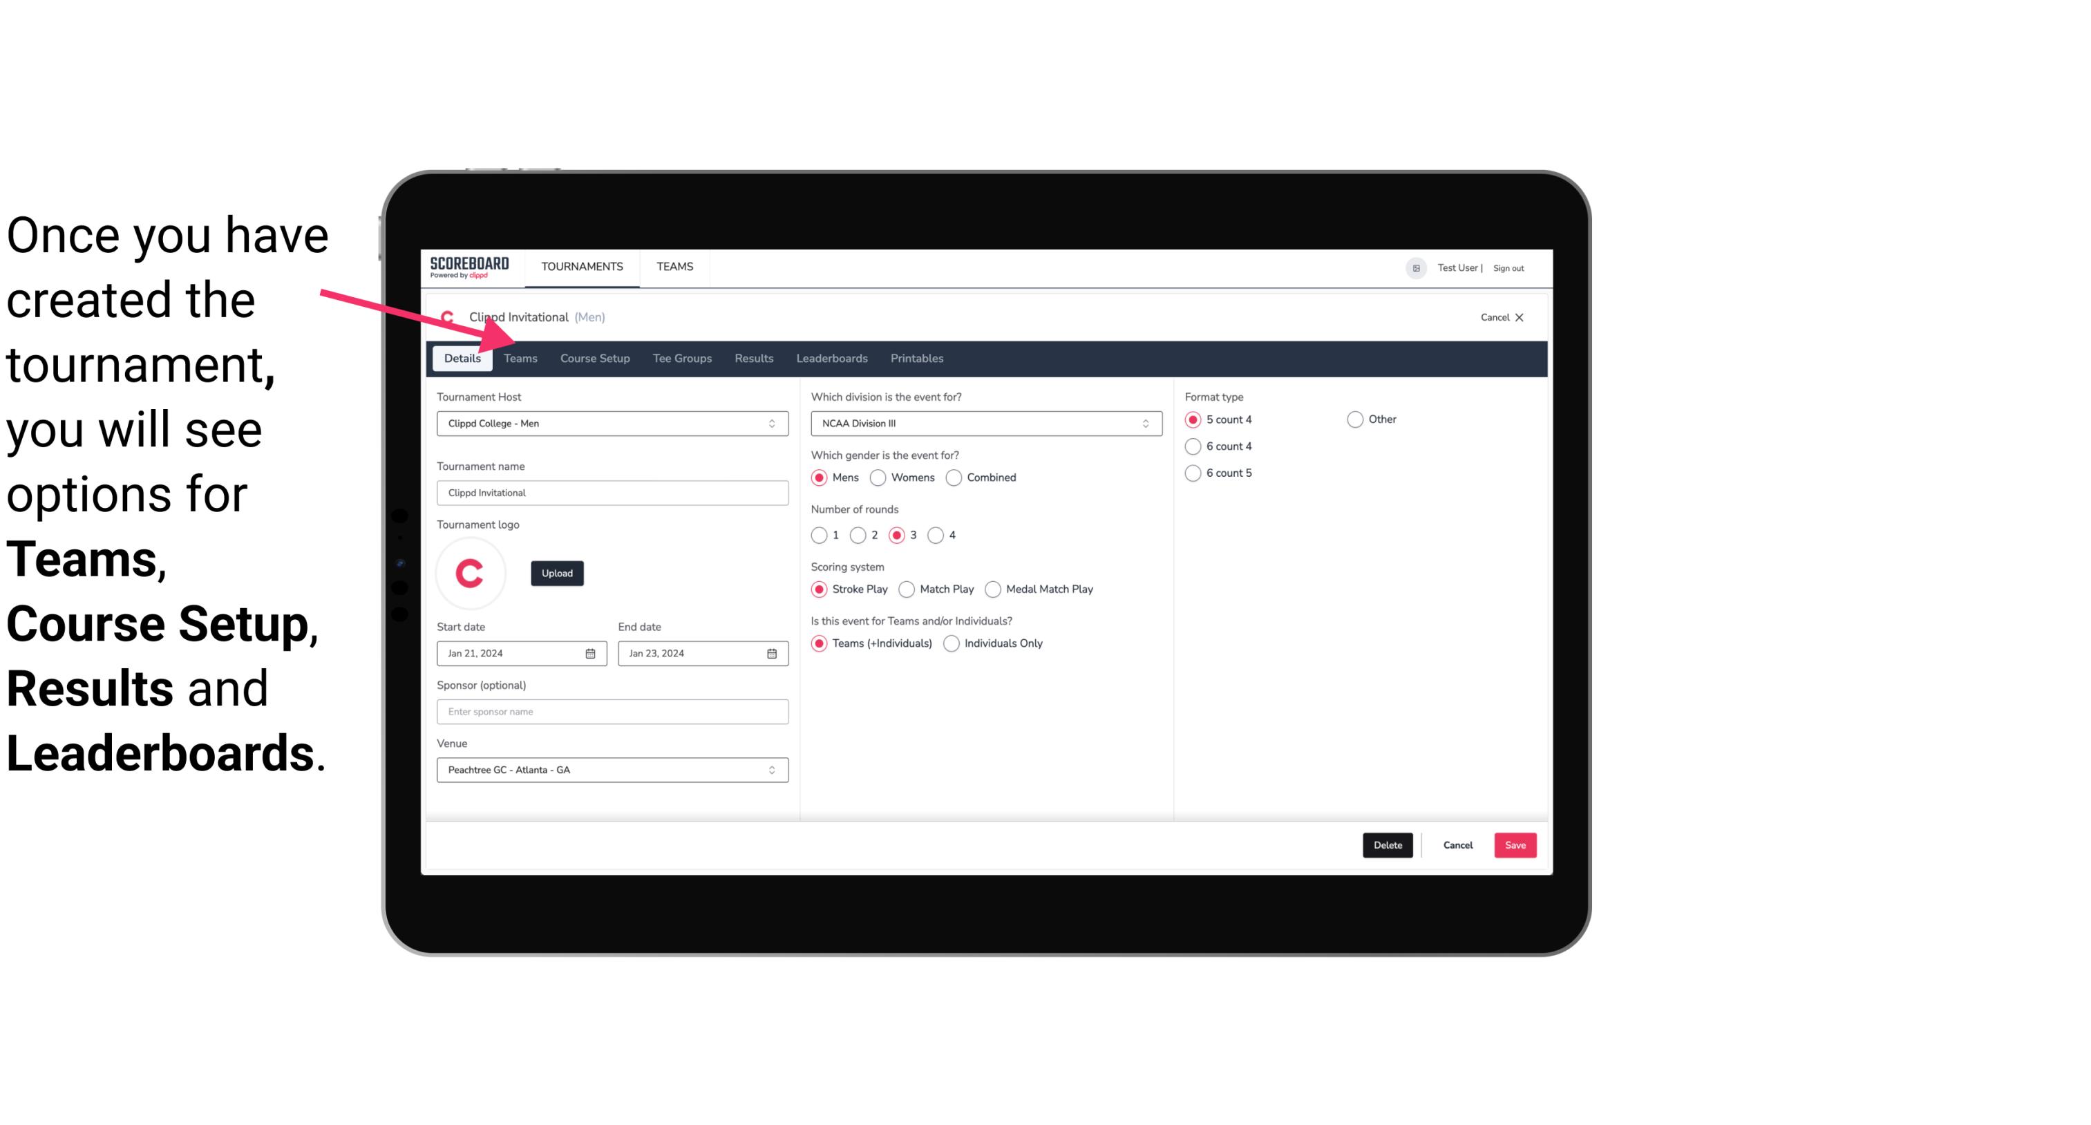This screenshot has width=2091, height=1125.
Task: Expand the division dropdown menu
Action: 1141,423
